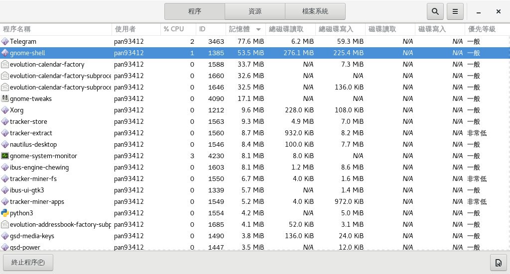
Task: Select the tracker-miner-apps process name
Action: pyautogui.click(x=37, y=202)
